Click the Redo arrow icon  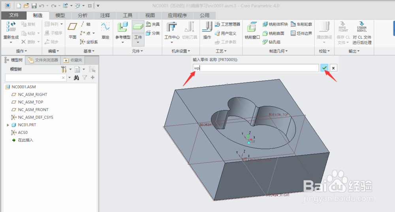(53, 6)
